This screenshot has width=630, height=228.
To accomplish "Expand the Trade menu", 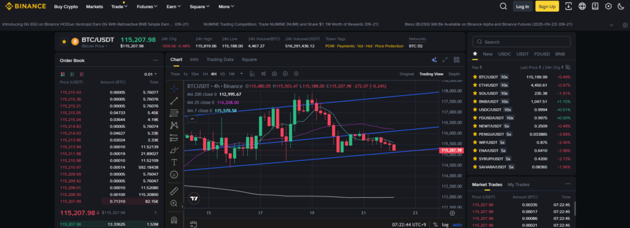I will [x=119, y=6].
